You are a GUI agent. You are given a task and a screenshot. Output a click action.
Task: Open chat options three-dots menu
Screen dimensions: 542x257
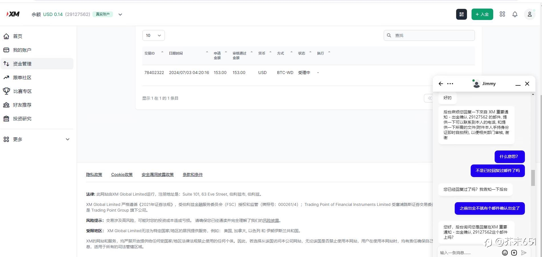pos(450,84)
